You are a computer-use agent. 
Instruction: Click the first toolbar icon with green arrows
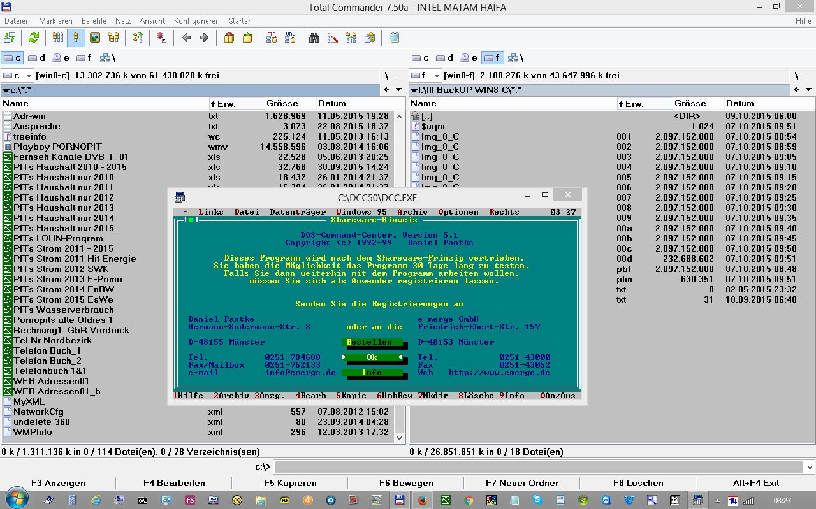tap(9, 38)
